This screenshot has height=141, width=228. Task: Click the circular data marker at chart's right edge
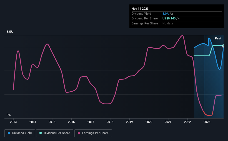[x=223, y=46]
